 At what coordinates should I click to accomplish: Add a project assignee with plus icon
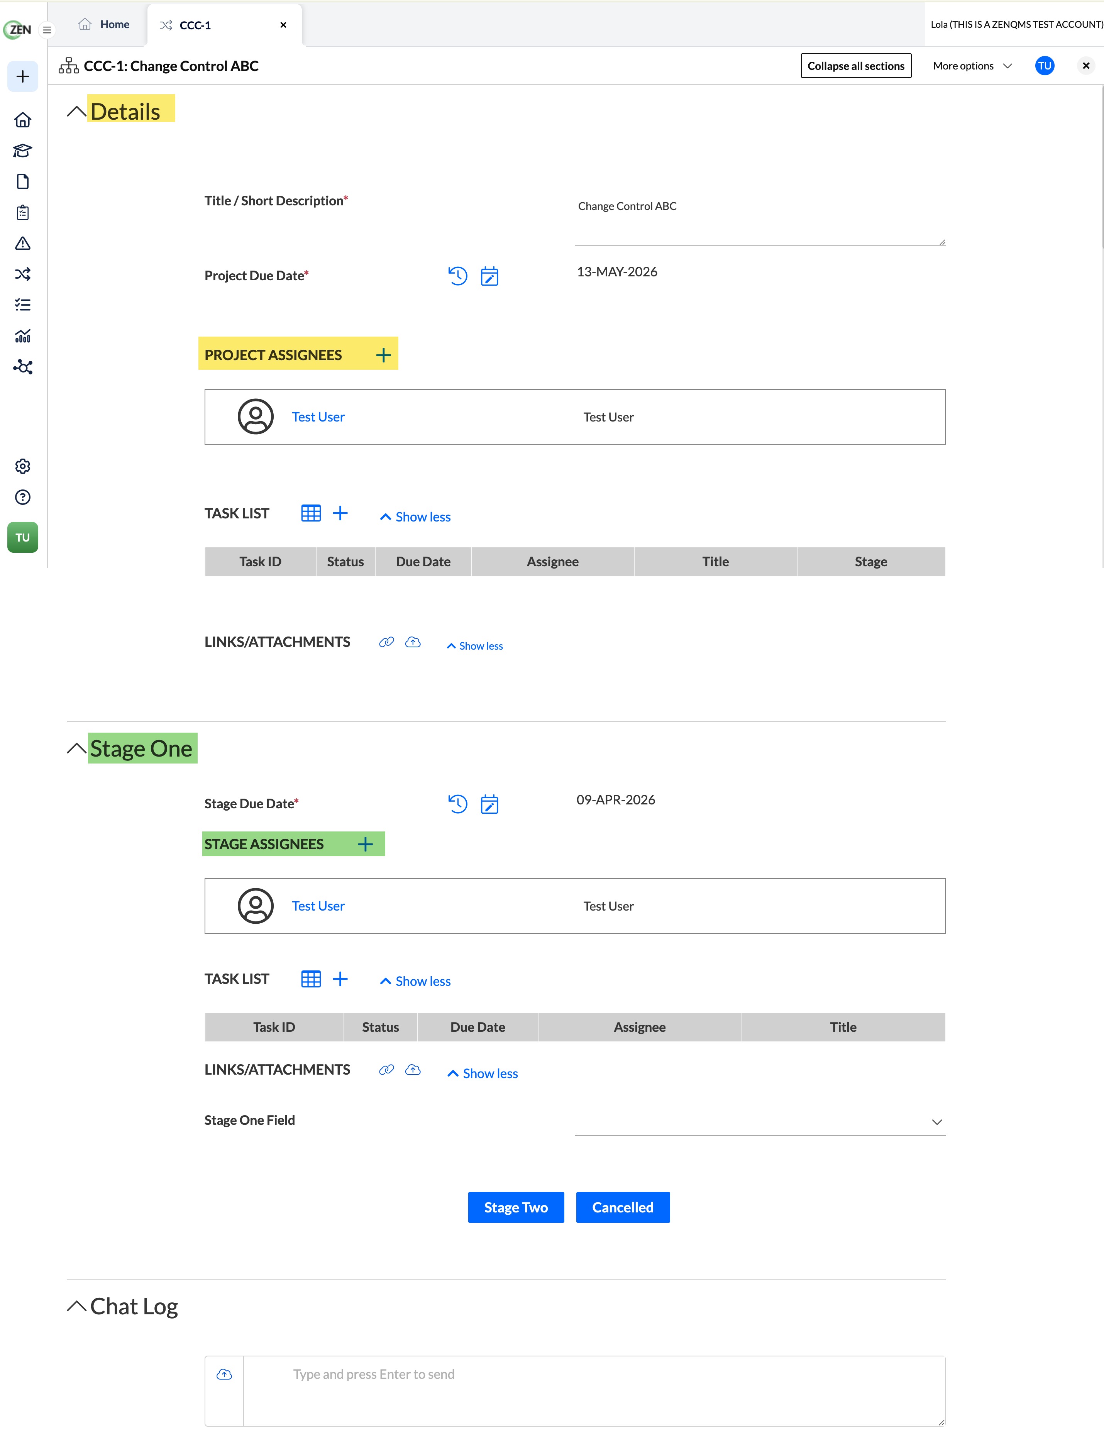pos(383,356)
